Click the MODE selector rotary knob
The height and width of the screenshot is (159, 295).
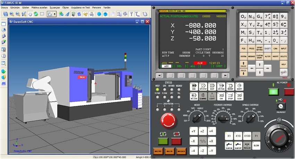pyautogui.click(x=197, y=118)
